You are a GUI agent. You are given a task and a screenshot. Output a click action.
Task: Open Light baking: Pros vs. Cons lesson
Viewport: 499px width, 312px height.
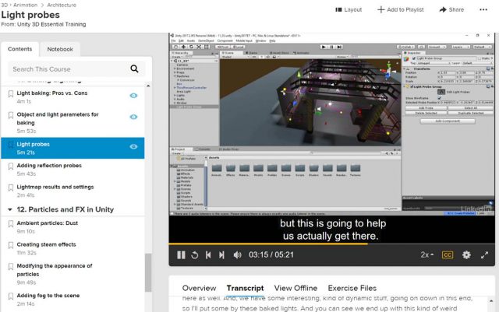(52, 93)
